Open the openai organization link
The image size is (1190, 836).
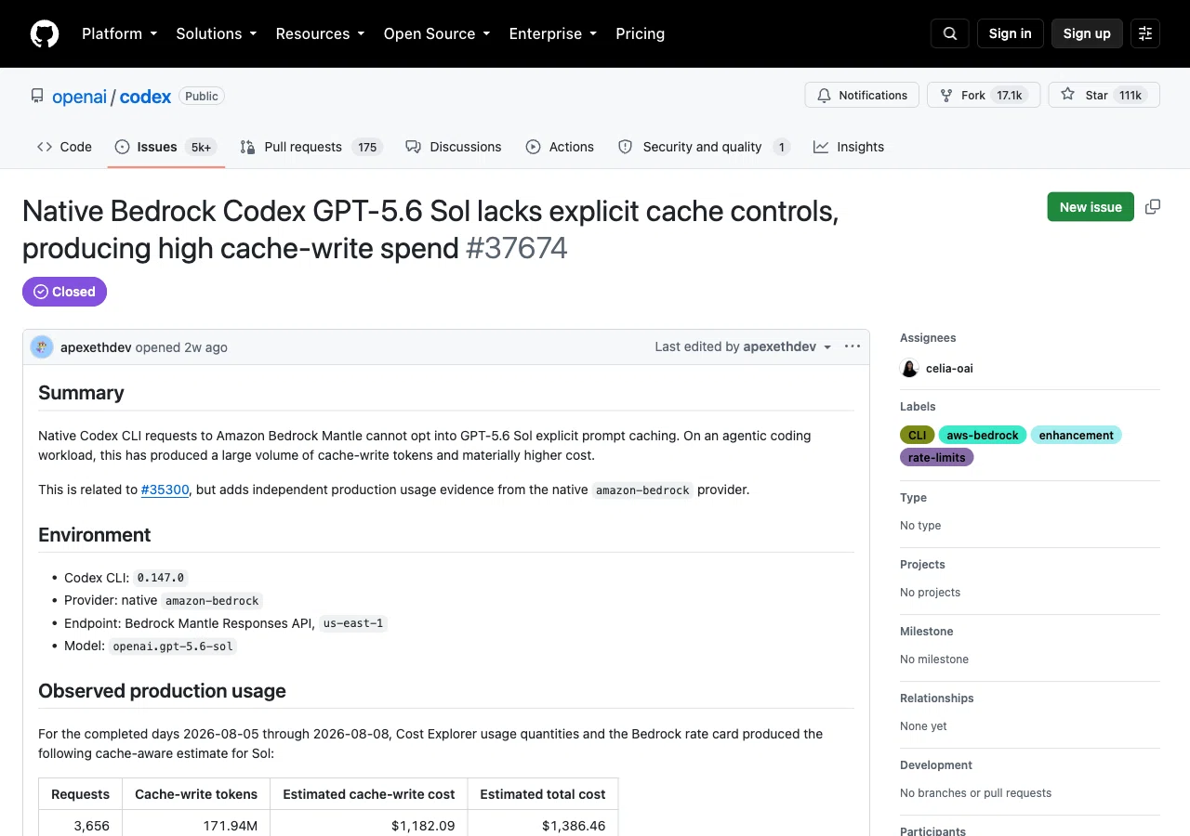(79, 97)
